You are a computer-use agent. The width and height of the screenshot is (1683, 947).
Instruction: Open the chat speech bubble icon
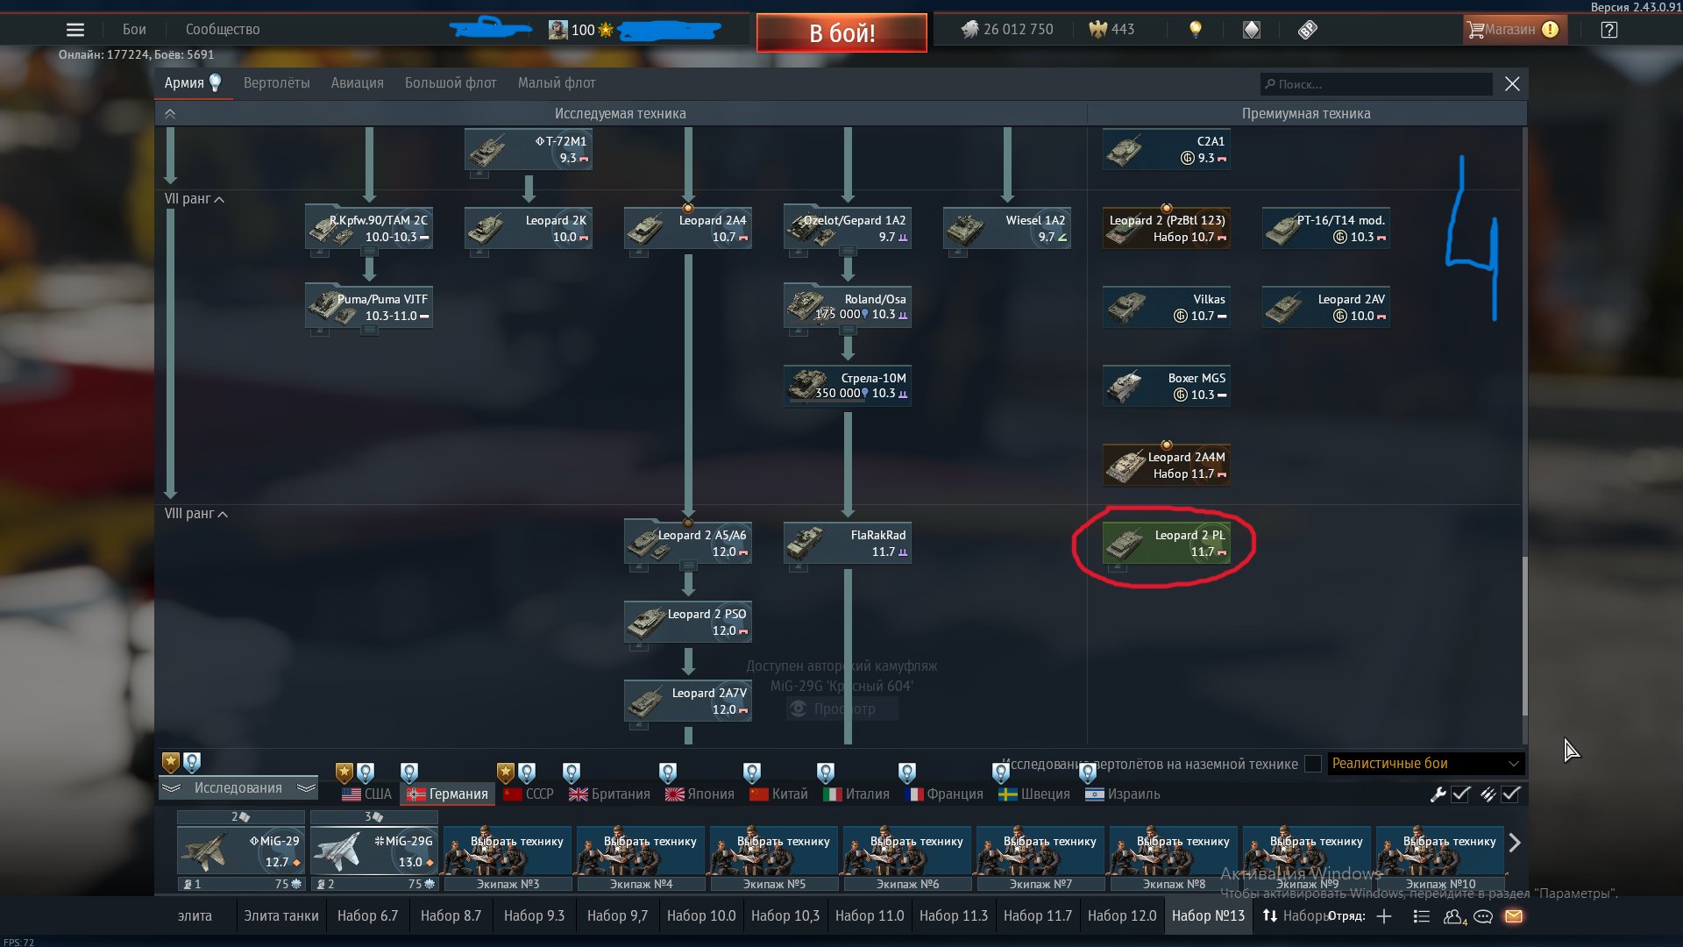pyautogui.click(x=1483, y=916)
